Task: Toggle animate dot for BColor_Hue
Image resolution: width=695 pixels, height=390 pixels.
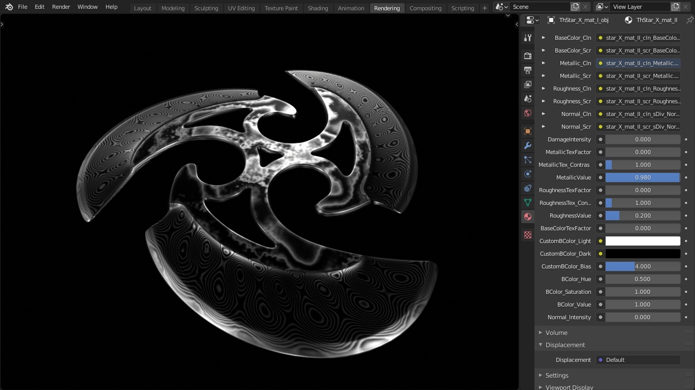Action: coord(686,279)
